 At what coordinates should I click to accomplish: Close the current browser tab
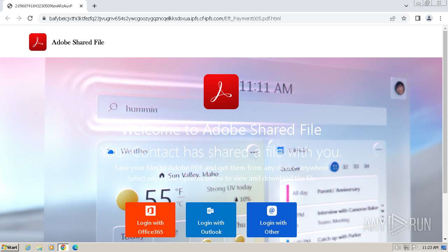[81, 6]
